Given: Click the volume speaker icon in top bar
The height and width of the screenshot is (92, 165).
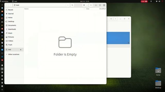Looking at the screenshot, I should 160,1.
